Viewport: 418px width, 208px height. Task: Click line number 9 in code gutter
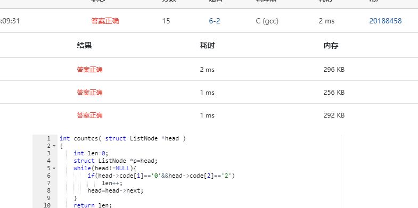[x=48, y=198]
